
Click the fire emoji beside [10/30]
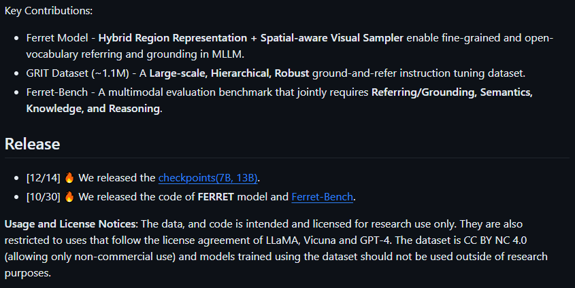(x=69, y=197)
